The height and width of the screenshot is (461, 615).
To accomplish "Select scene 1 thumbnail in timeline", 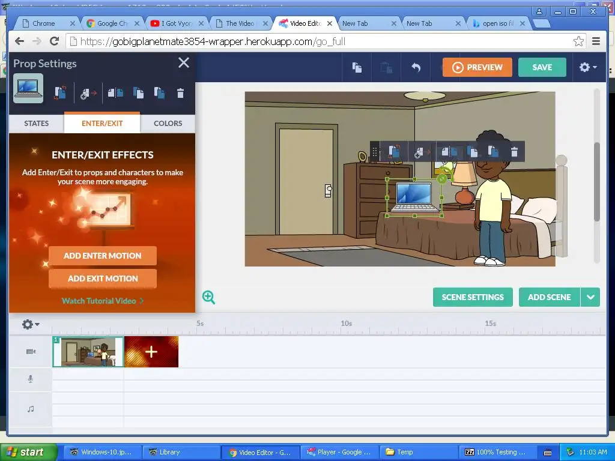I will [x=88, y=352].
